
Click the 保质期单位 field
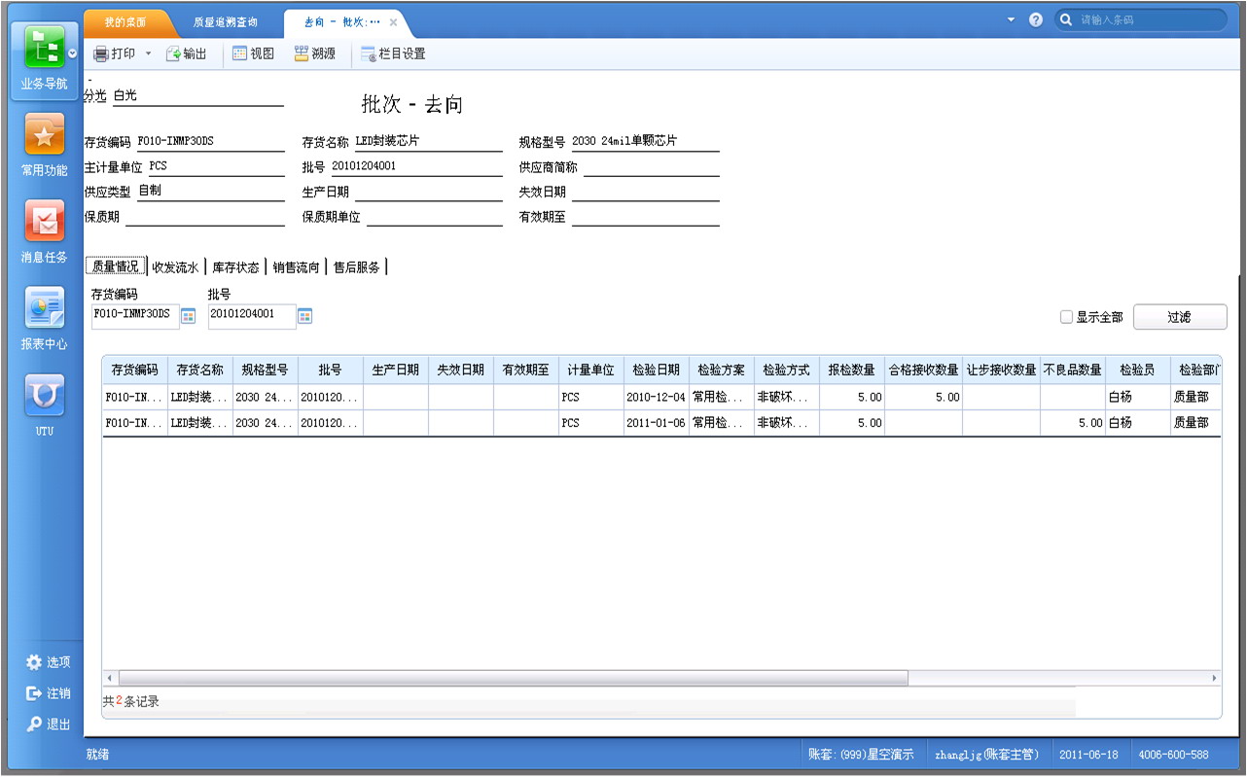point(434,218)
